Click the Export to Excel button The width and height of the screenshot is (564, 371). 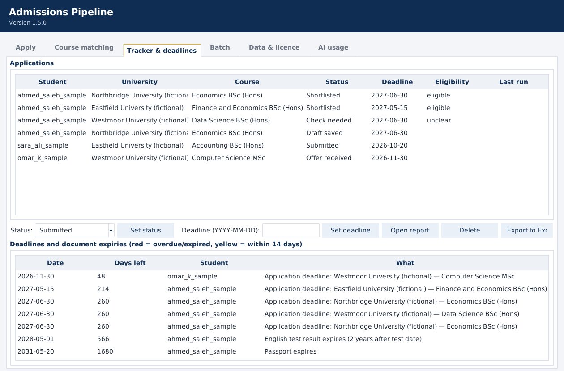[527, 231]
